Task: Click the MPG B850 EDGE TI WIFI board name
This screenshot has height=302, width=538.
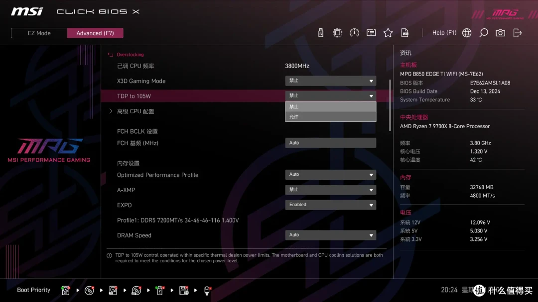Action: [441, 74]
